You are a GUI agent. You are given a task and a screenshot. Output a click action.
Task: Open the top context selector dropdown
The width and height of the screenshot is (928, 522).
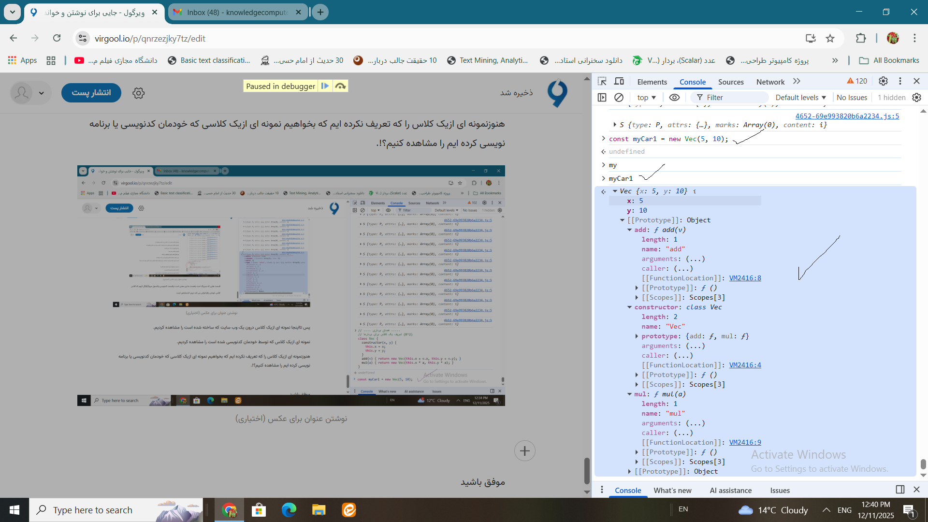(646, 97)
